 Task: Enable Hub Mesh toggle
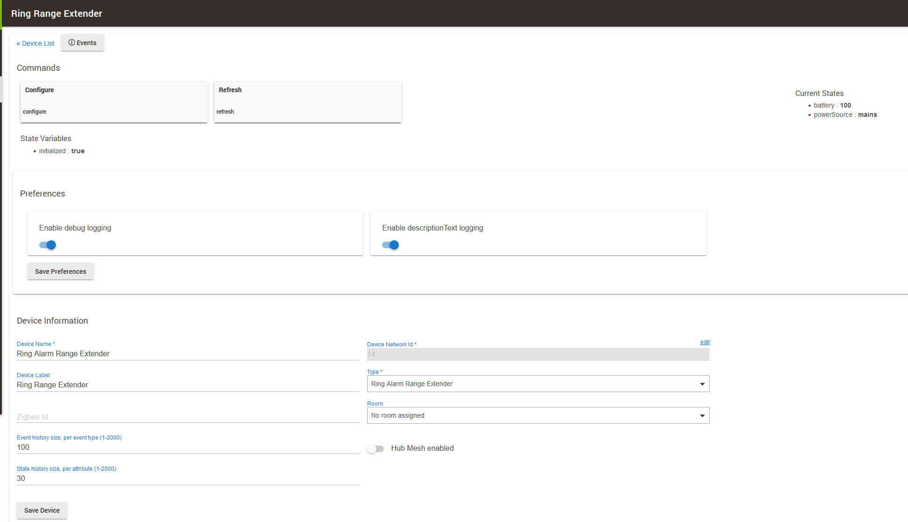pos(375,449)
